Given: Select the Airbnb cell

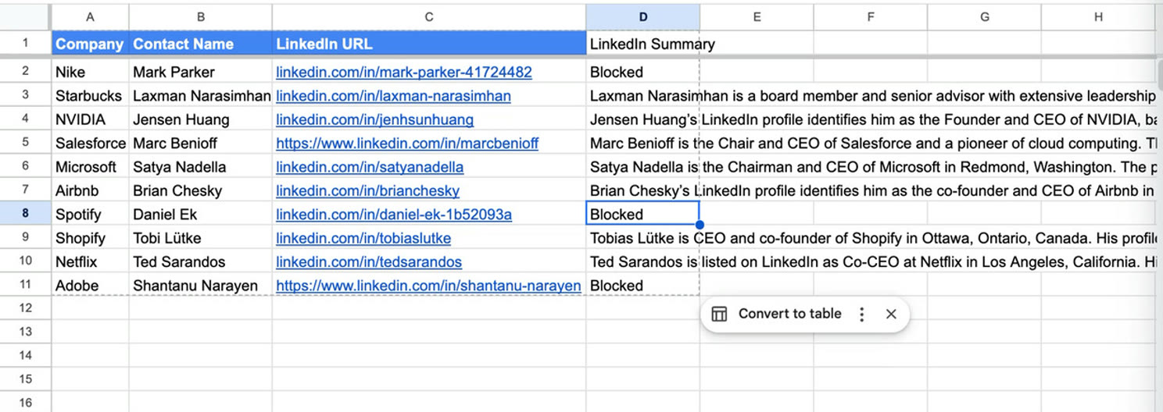Looking at the screenshot, I should (91, 190).
